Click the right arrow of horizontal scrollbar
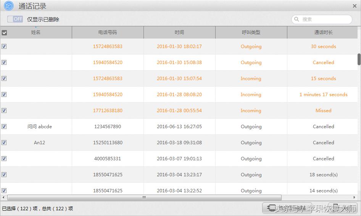This screenshot has width=361, height=216. point(355,197)
